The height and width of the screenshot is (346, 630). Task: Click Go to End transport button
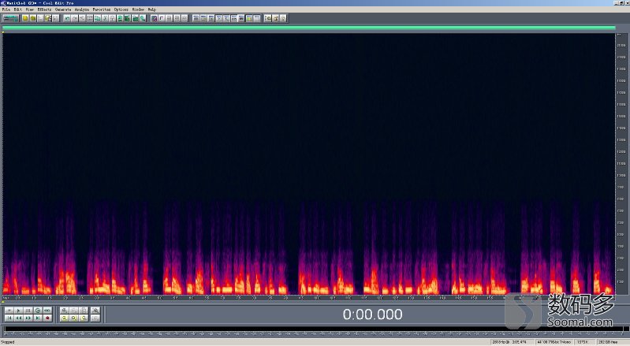coord(37,318)
